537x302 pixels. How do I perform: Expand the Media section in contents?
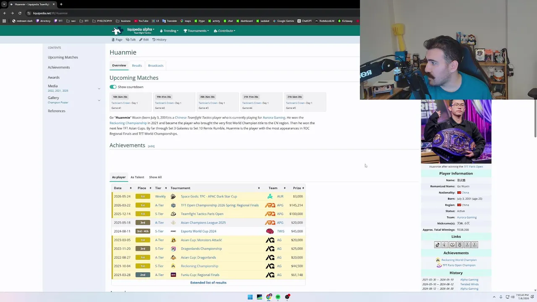click(99, 89)
